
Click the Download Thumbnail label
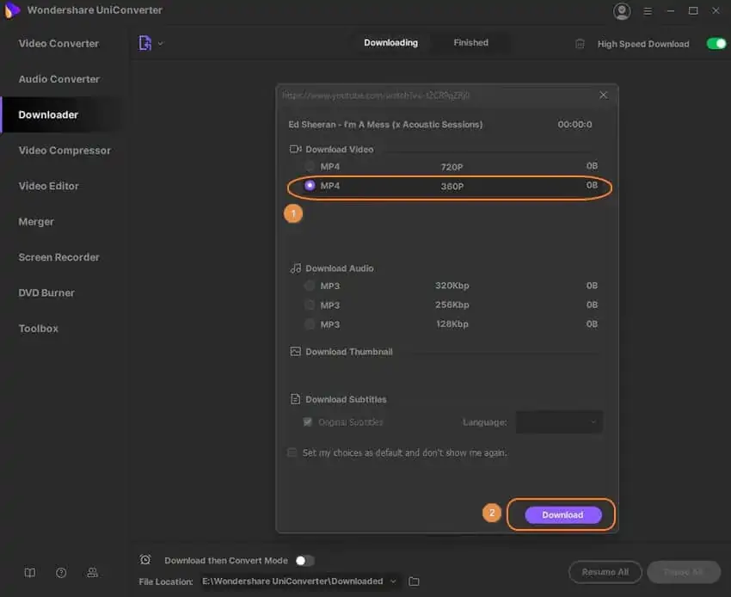coord(349,352)
